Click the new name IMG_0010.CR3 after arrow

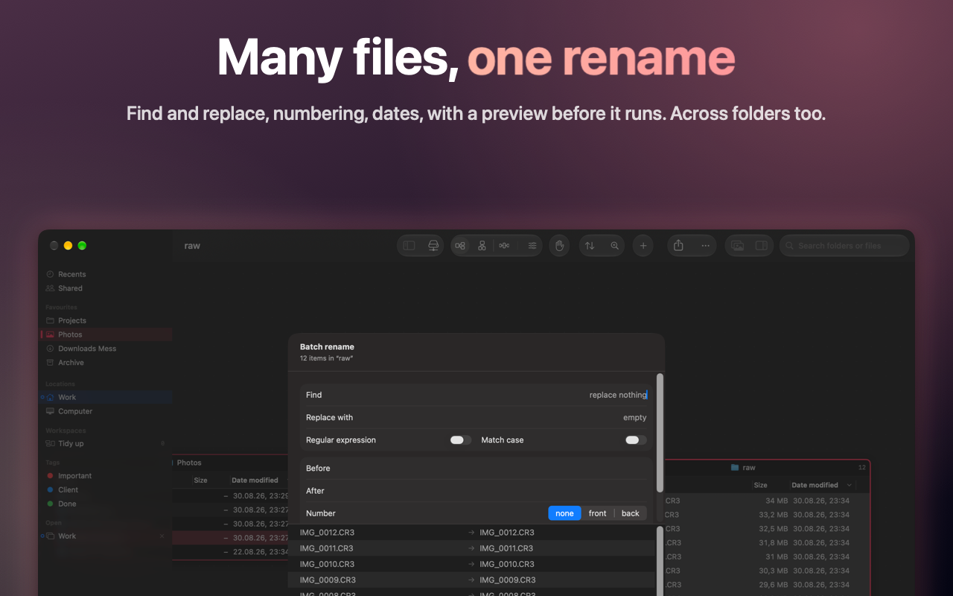pos(507,564)
